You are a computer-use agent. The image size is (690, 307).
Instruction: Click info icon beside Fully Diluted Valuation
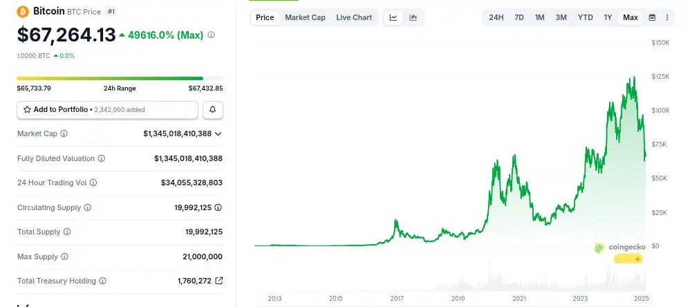coord(102,158)
